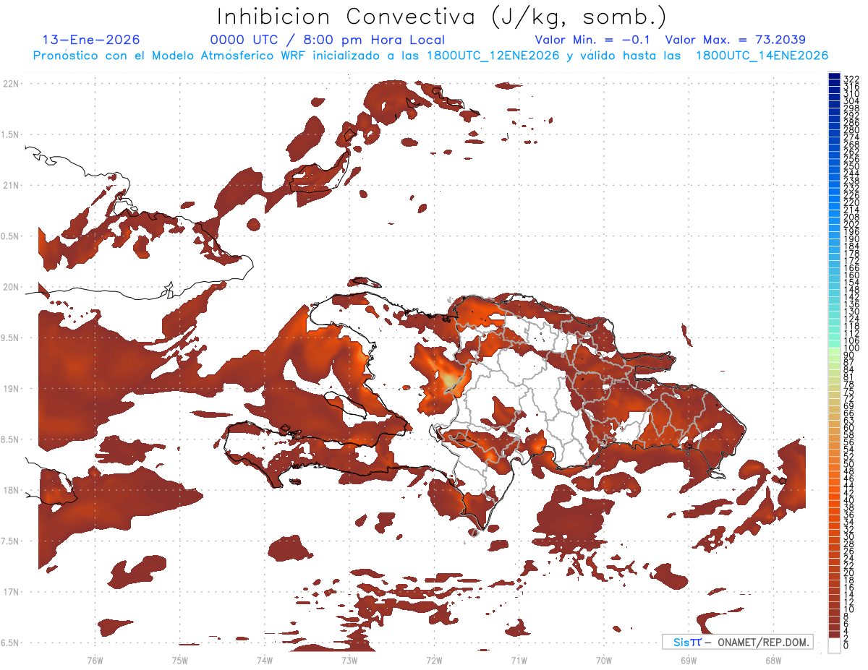Viewport: 868px width, 670px height.
Task: Click the 'Valor Min. = -0.1' text
Action: [593, 40]
